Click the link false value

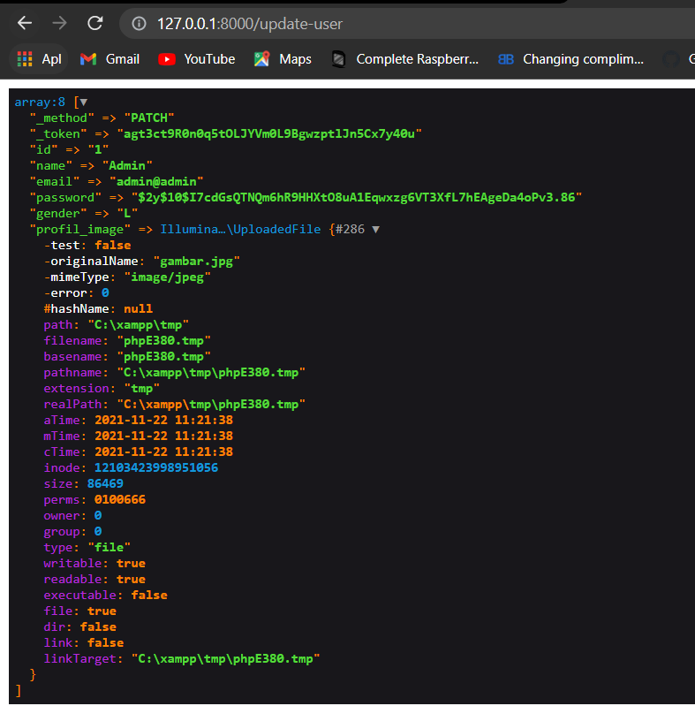105,643
